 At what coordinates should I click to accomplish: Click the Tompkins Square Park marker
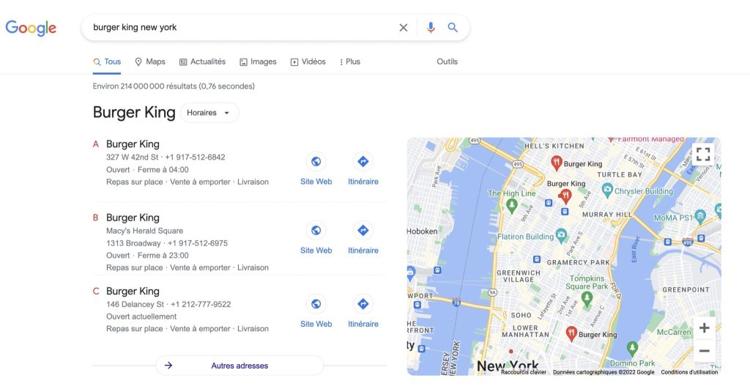point(587,299)
